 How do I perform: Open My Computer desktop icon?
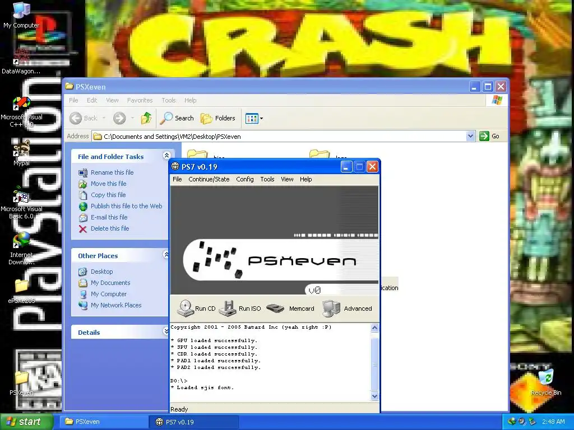click(x=21, y=15)
